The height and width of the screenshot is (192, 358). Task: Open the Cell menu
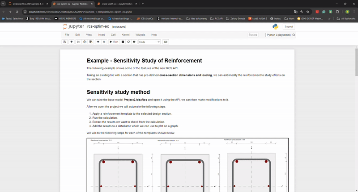113,34
